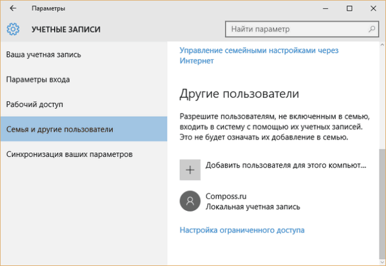386x266 pixels.
Task: Click the vertical scrollbar thumb
Action: (382, 203)
